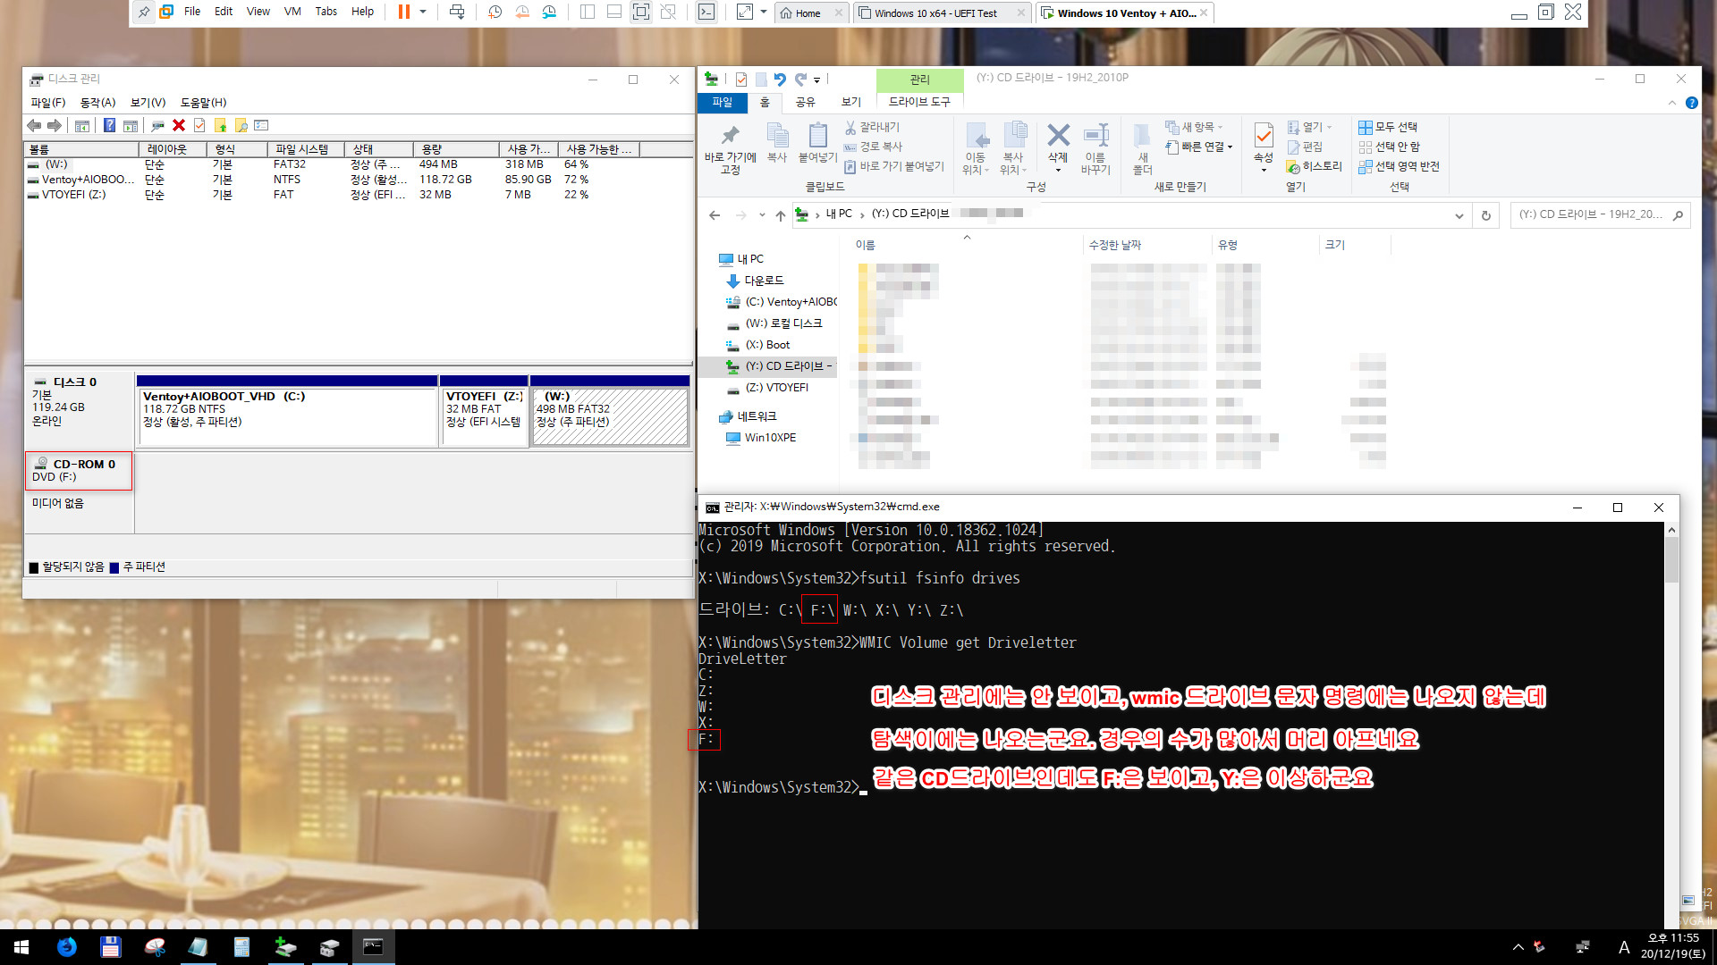Select (X:) Boot in navigation pane

[x=767, y=345]
